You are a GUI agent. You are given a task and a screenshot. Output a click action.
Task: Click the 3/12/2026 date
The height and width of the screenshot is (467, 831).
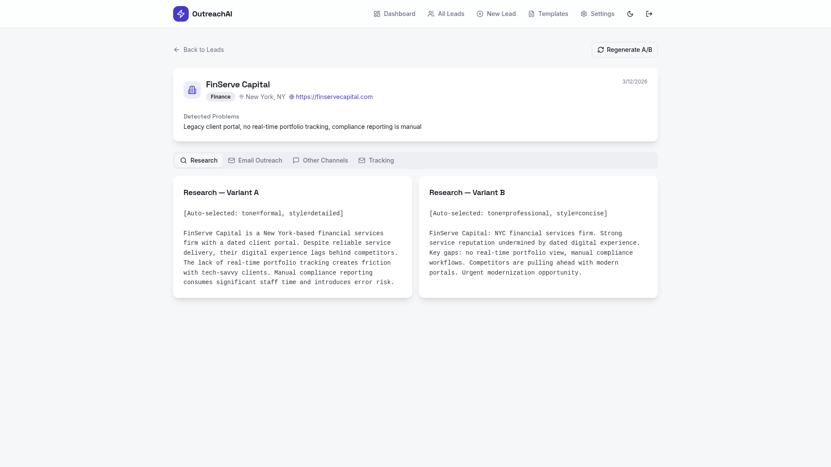point(635,82)
